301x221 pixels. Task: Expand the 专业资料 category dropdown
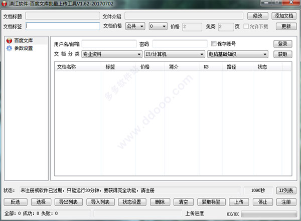point(112,54)
